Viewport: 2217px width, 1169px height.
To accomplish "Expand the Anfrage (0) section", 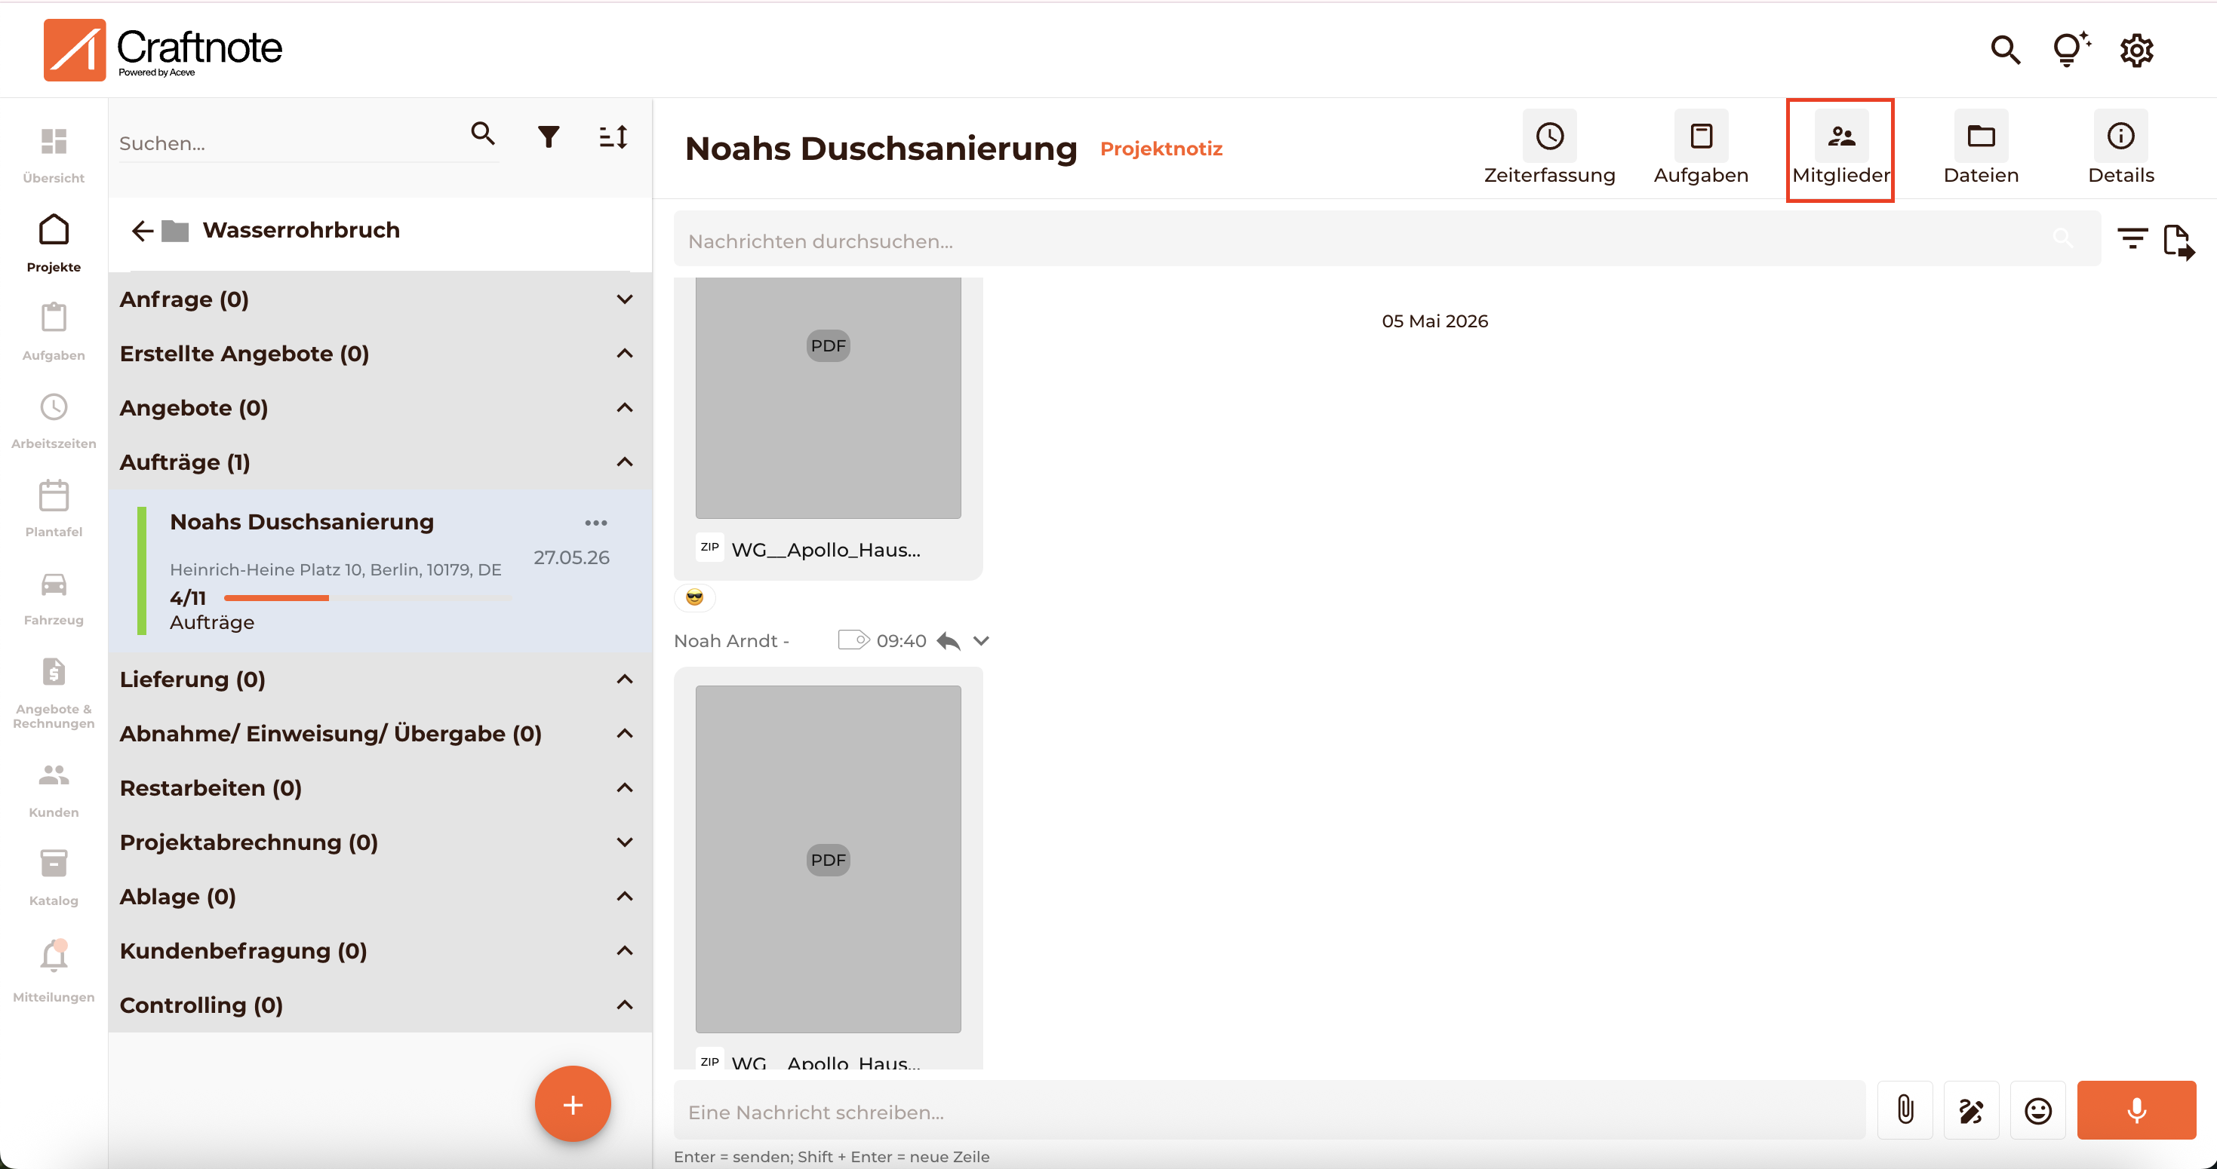I will click(x=625, y=299).
